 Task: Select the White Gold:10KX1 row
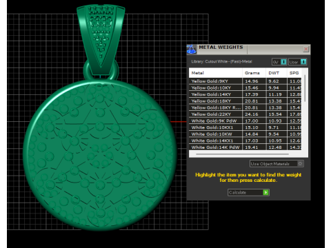tap(245, 127)
